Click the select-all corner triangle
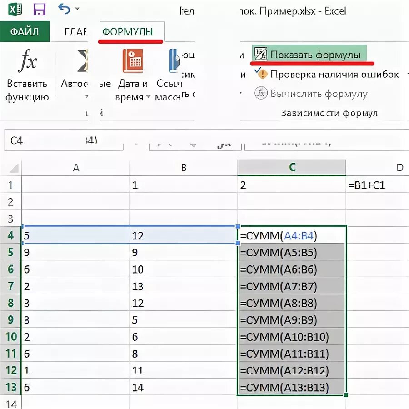Viewport: 409px width, 409px height. 14,168
